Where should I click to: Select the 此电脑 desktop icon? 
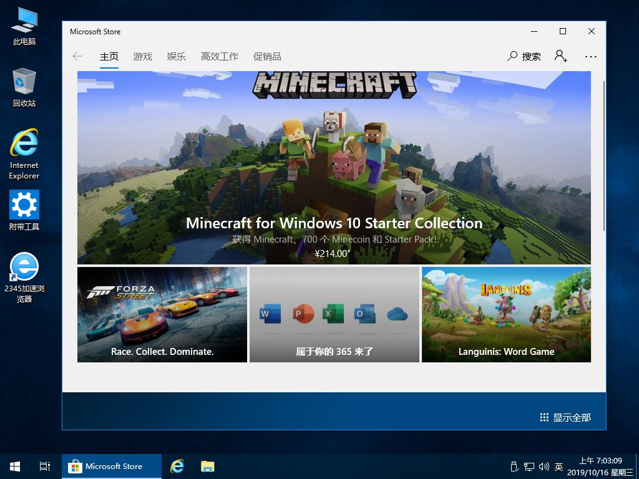pyautogui.click(x=24, y=27)
